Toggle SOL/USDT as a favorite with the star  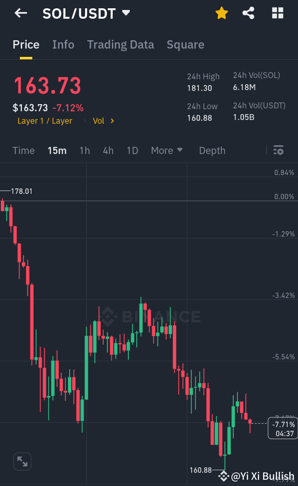pos(221,13)
